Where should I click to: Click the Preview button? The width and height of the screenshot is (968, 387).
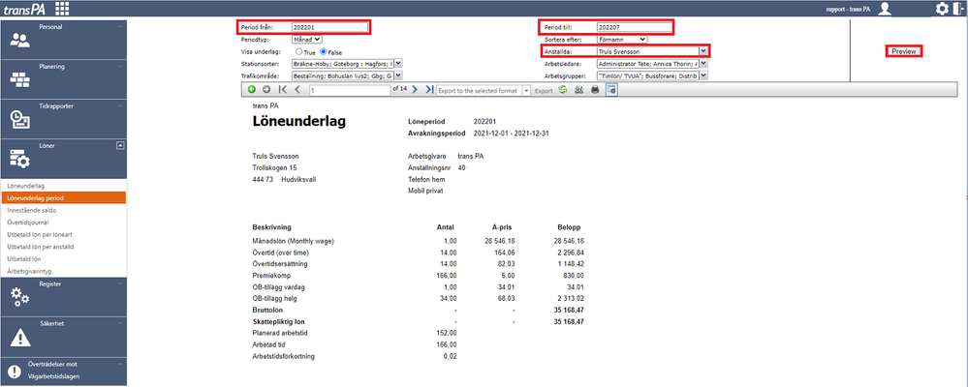(x=904, y=51)
